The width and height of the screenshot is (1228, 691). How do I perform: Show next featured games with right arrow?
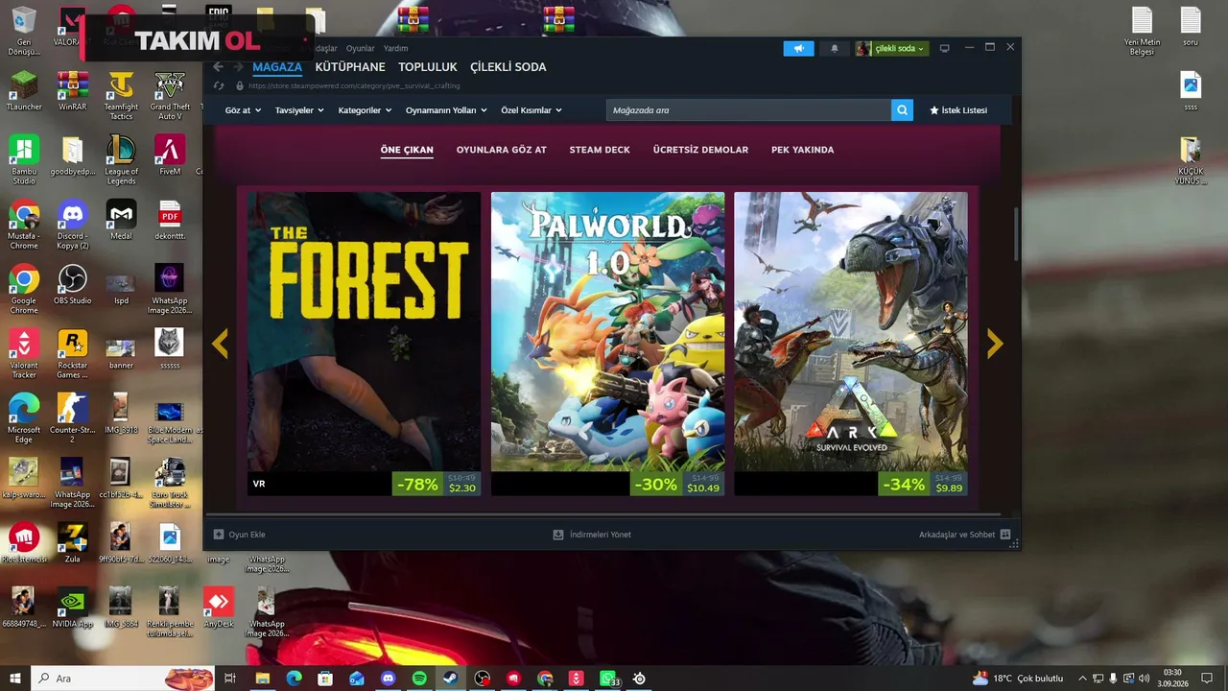pos(995,343)
